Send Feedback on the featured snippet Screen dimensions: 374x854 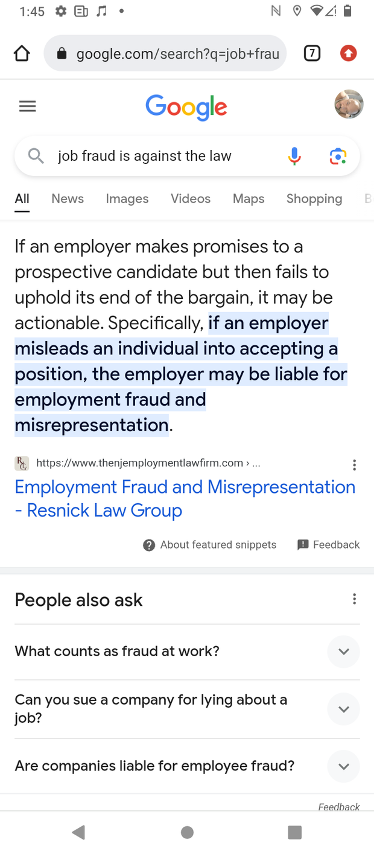[x=328, y=544]
